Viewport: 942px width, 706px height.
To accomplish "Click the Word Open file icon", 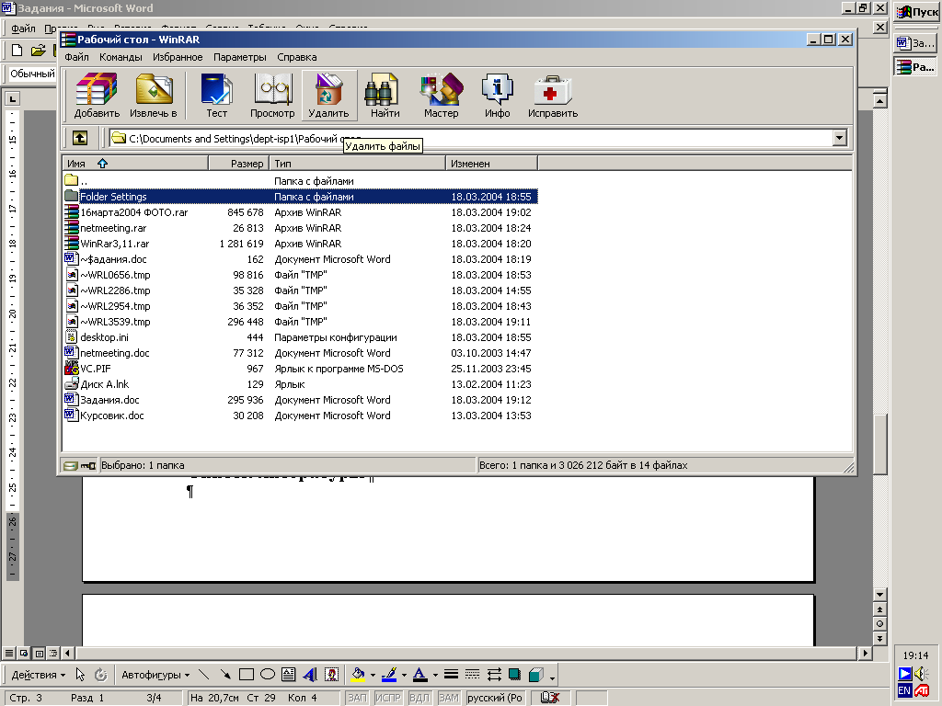I will (x=39, y=51).
